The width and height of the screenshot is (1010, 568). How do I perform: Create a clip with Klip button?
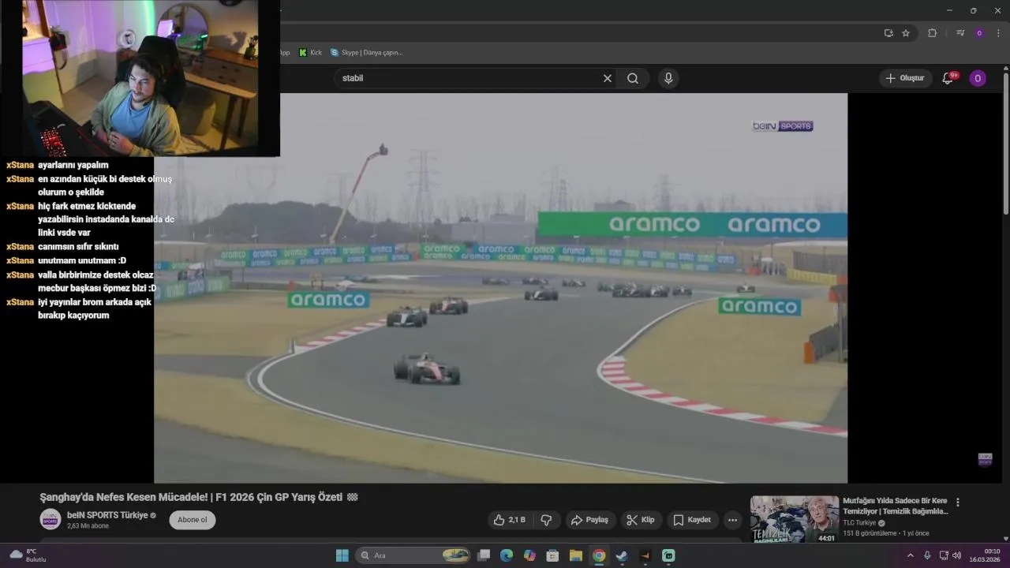pyautogui.click(x=641, y=520)
